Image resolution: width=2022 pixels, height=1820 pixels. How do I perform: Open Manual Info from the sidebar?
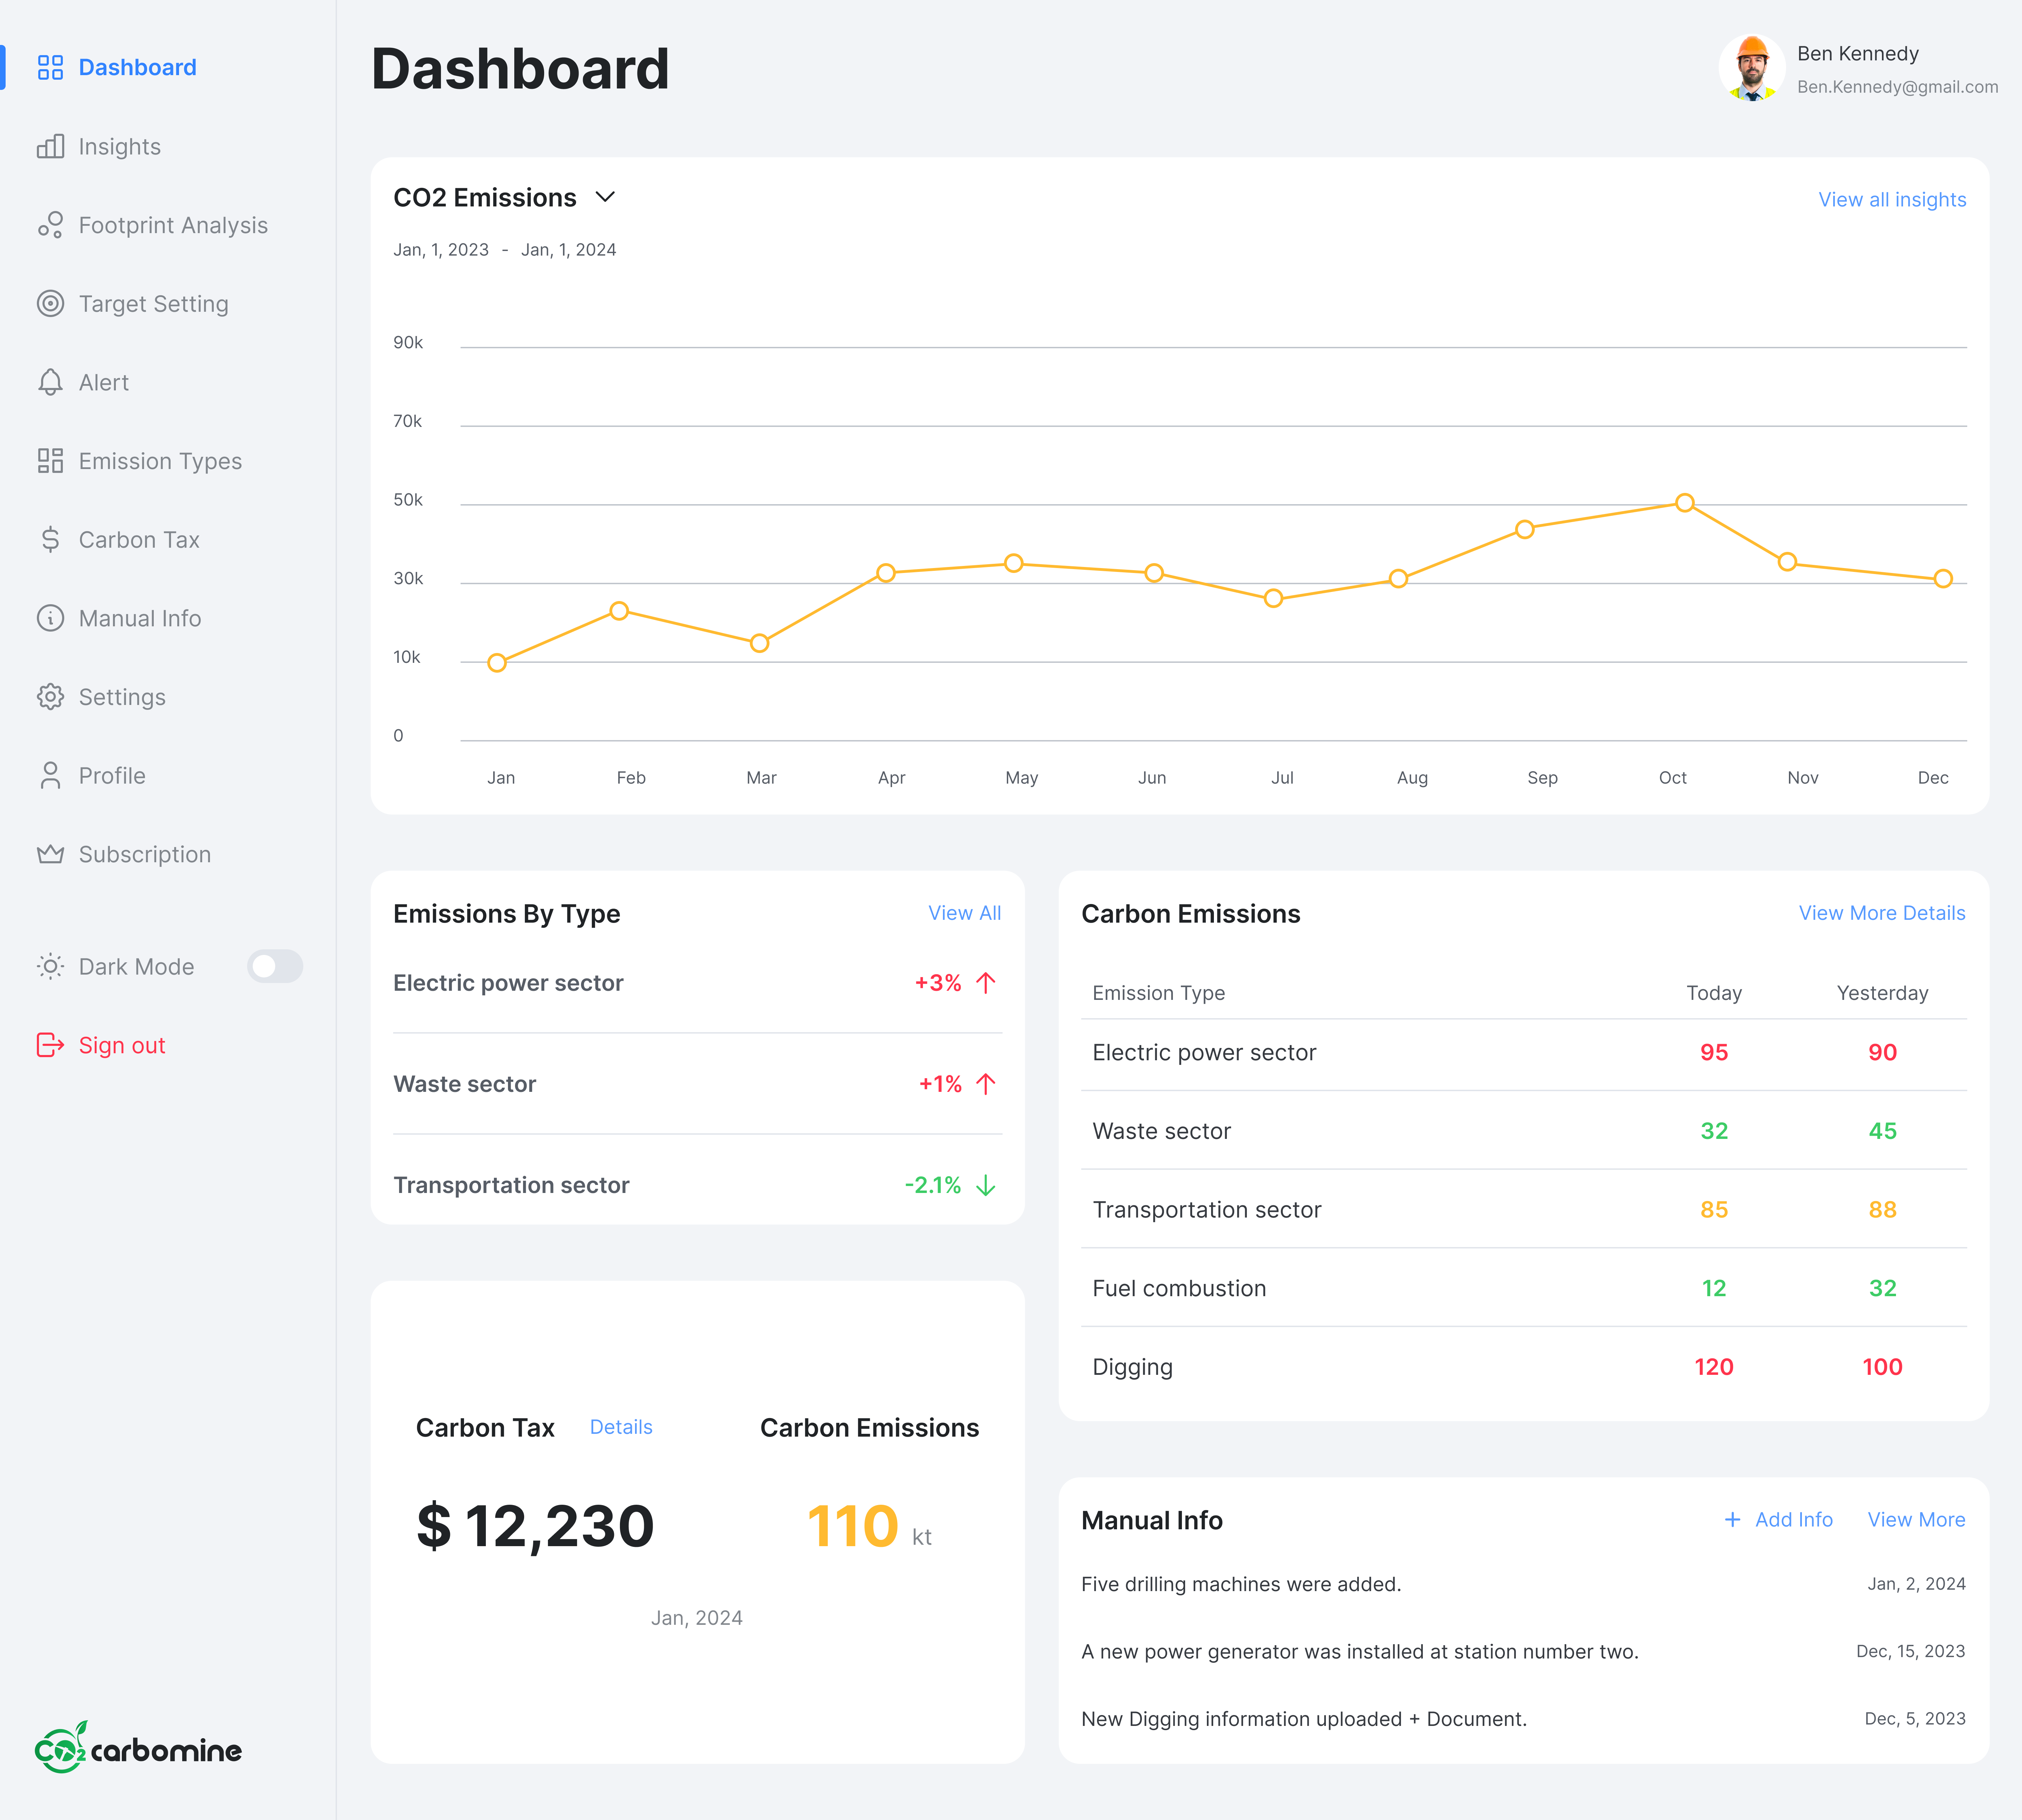point(140,618)
